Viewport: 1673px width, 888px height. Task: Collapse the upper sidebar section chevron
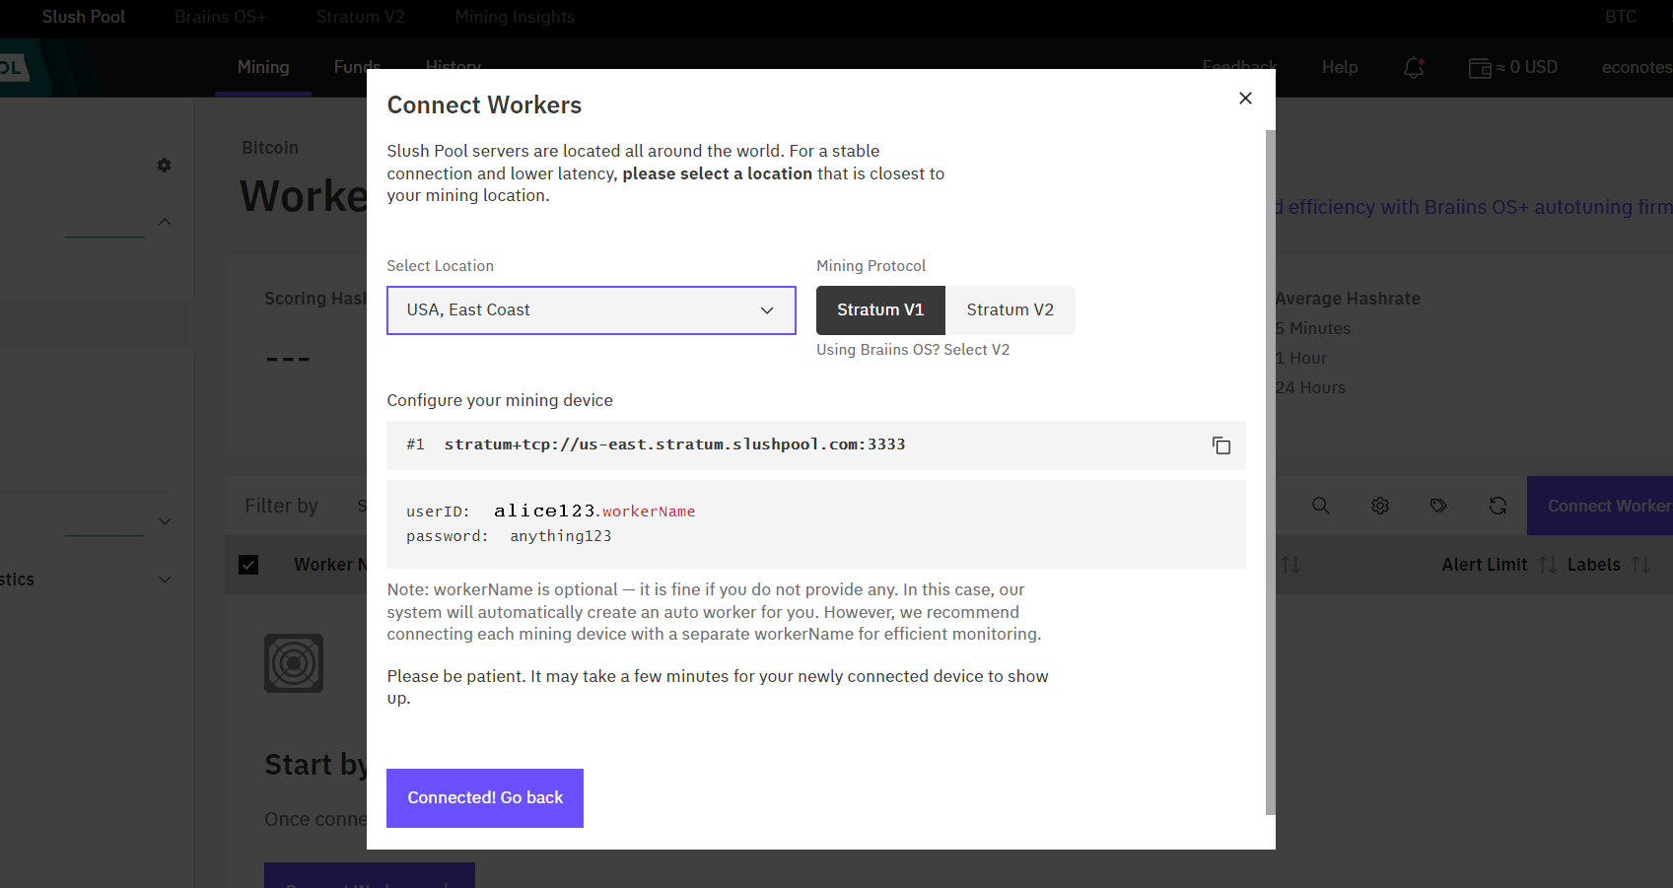(x=165, y=222)
